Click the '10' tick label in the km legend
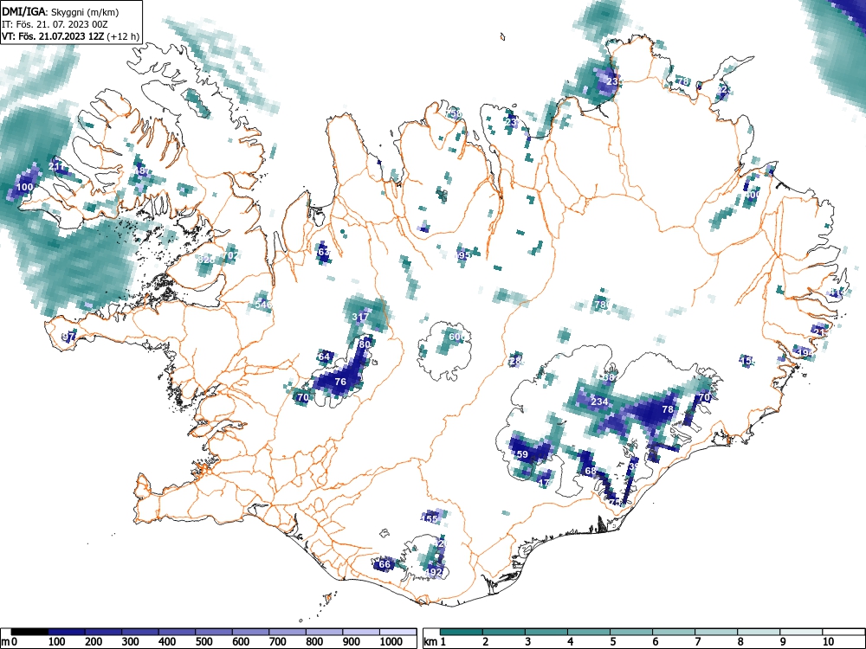866x649 pixels. point(829,642)
